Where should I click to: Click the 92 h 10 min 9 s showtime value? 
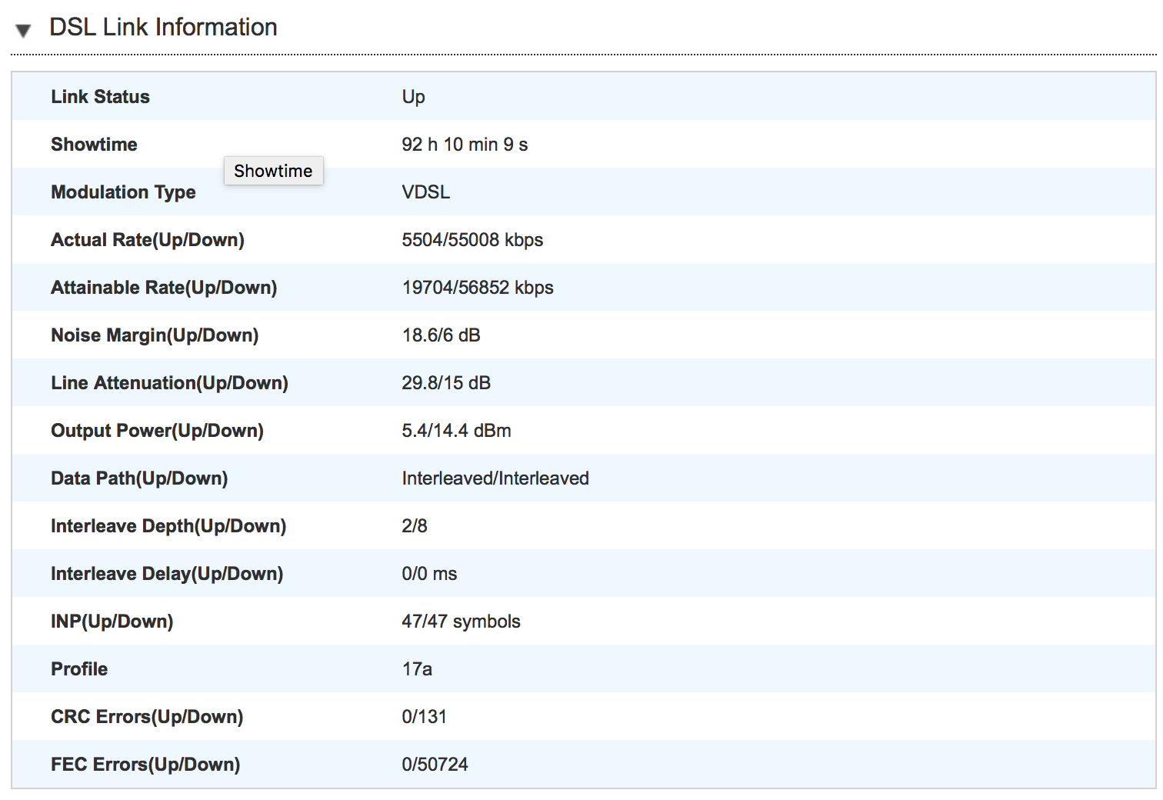pyautogui.click(x=464, y=145)
